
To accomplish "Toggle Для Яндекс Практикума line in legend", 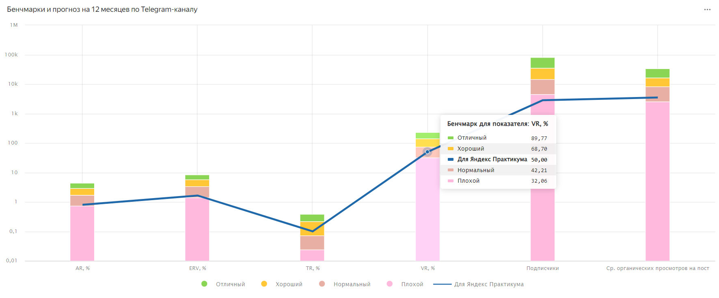I will (488, 284).
